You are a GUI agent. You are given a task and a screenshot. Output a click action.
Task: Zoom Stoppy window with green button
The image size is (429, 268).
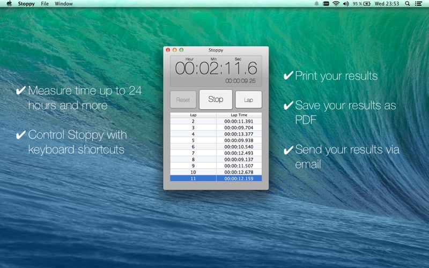tap(181, 50)
